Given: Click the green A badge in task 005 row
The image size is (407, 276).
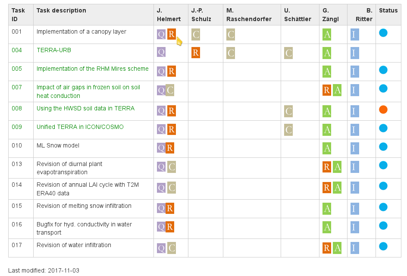Looking at the screenshot, I should [327, 72].
